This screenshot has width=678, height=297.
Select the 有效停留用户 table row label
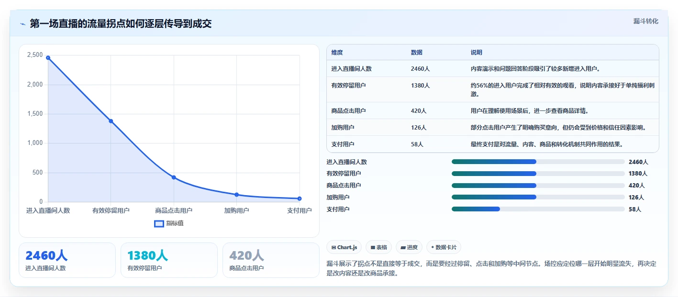pos(348,85)
